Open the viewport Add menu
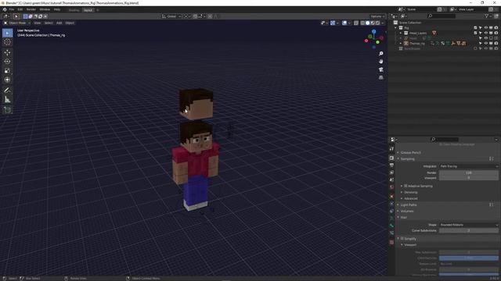This screenshot has width=501, height=281. click(x=59, y=23)
